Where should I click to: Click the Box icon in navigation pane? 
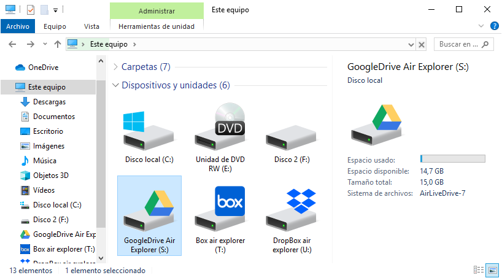[x=25, y=249]
